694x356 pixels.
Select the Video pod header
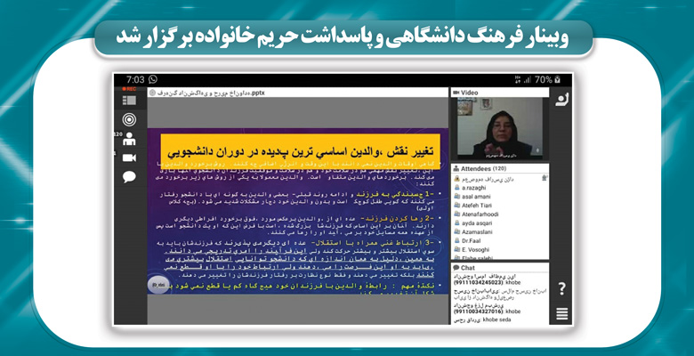[x=500, y=93]
